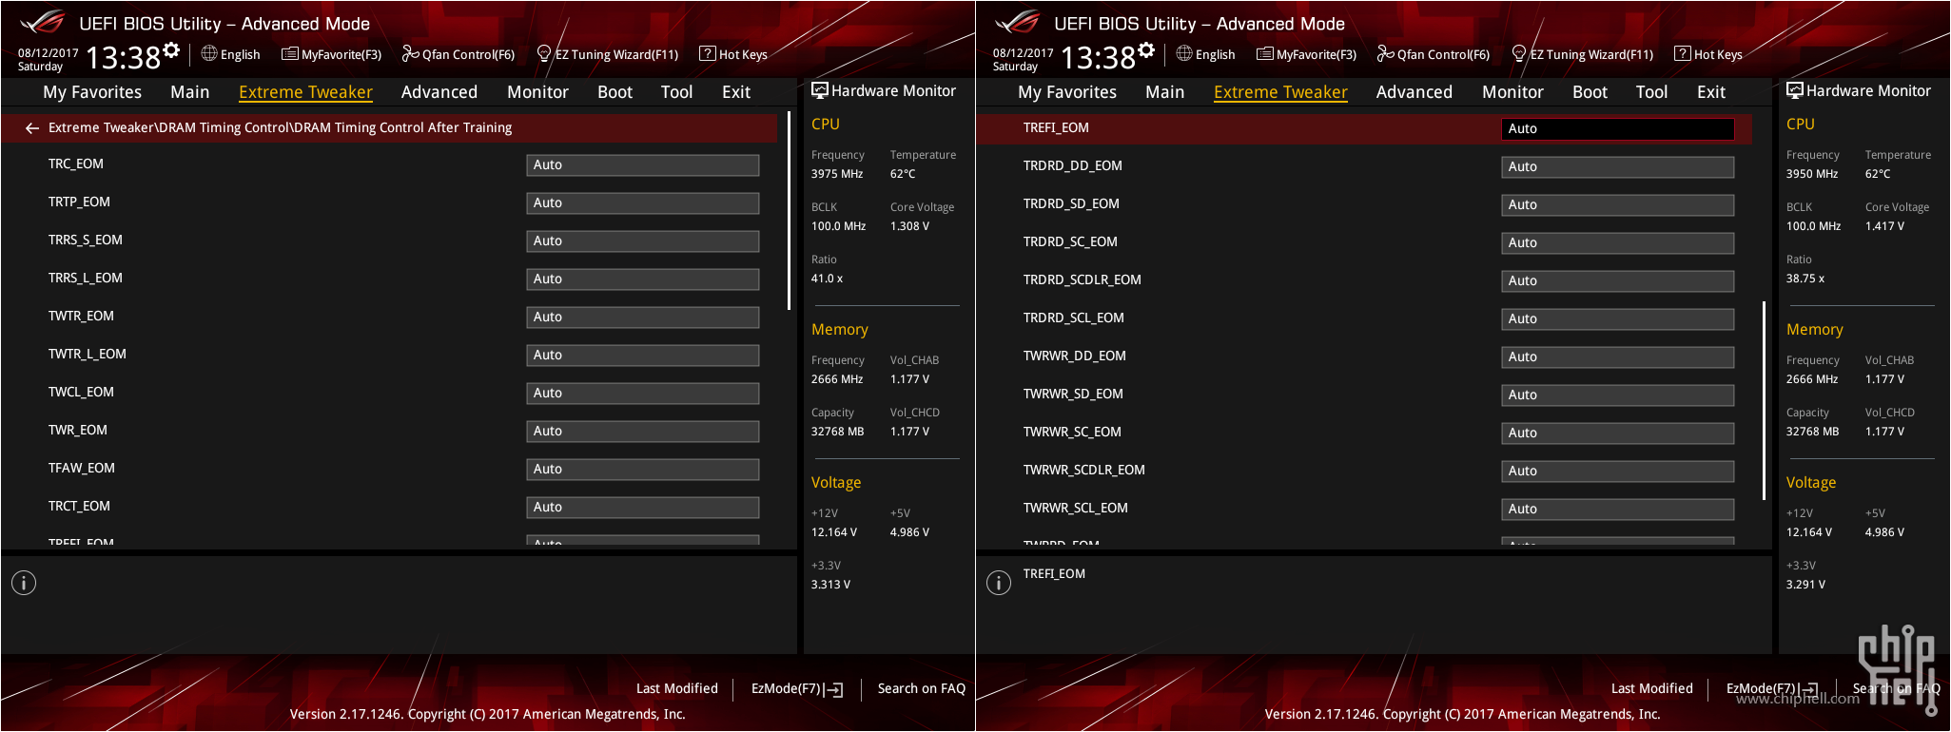Click EZ Tuning Wizard bulb icon, right BIOS

pos(1519,54)
